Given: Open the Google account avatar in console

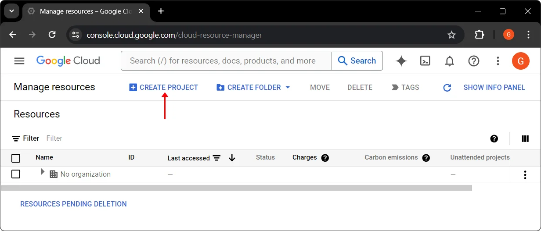Looking at the screenshot, I should point(521,61).
